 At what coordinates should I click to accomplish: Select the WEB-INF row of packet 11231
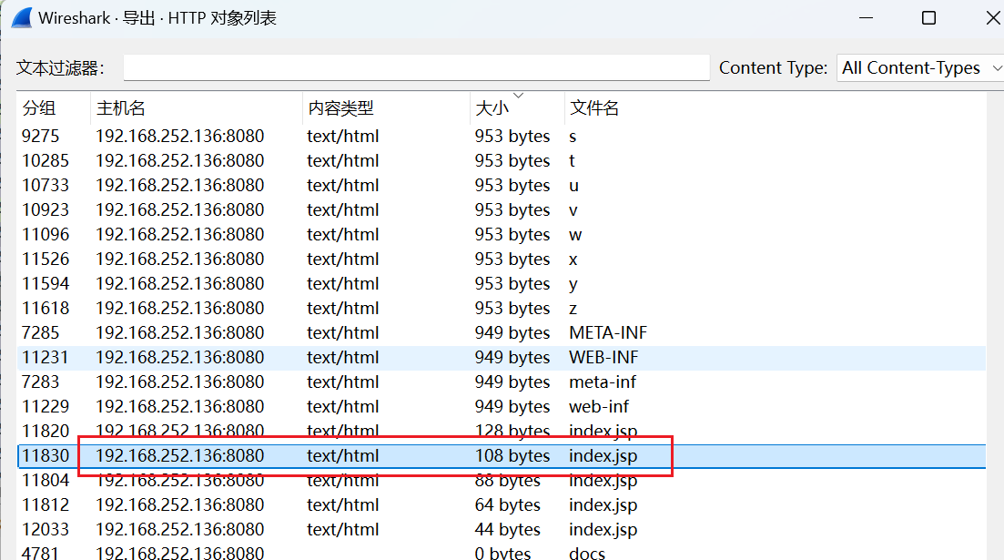click(364, 357)
